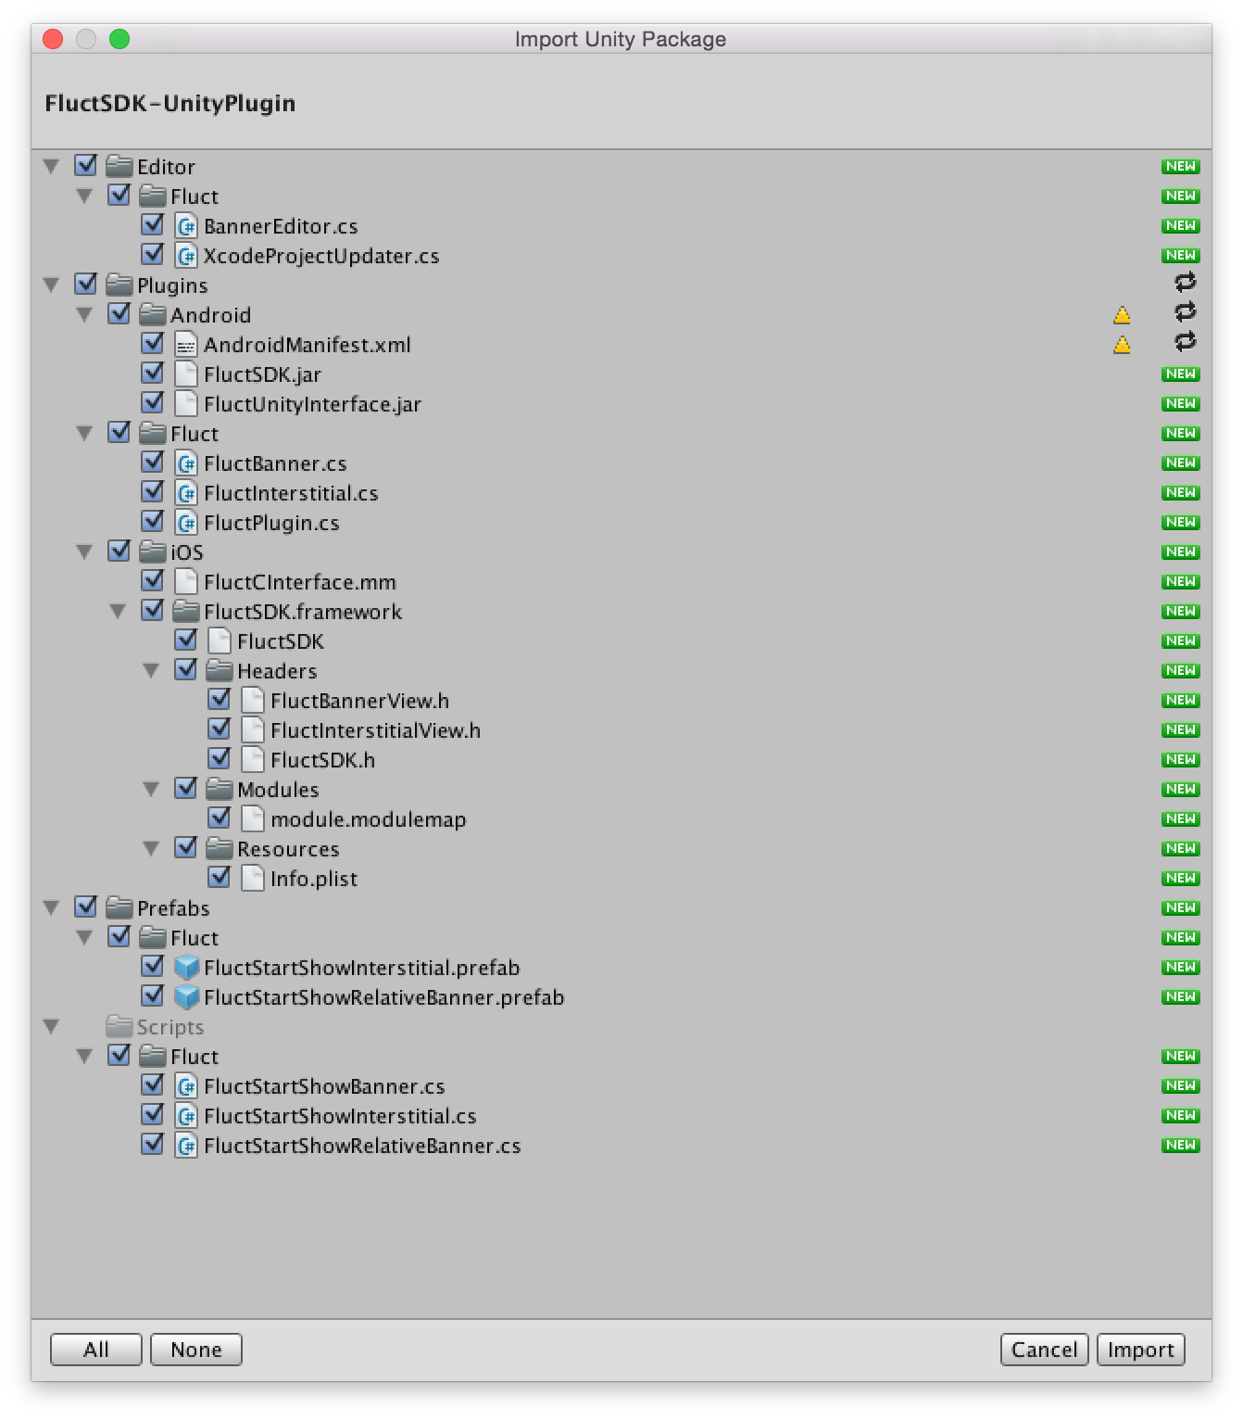Image resolution: width=1243 pixels, height=1420 pixels.
Task: Click the FluctSDK-UnityPlugin package title
Action: pyautogui.click(x=170, y=103)
